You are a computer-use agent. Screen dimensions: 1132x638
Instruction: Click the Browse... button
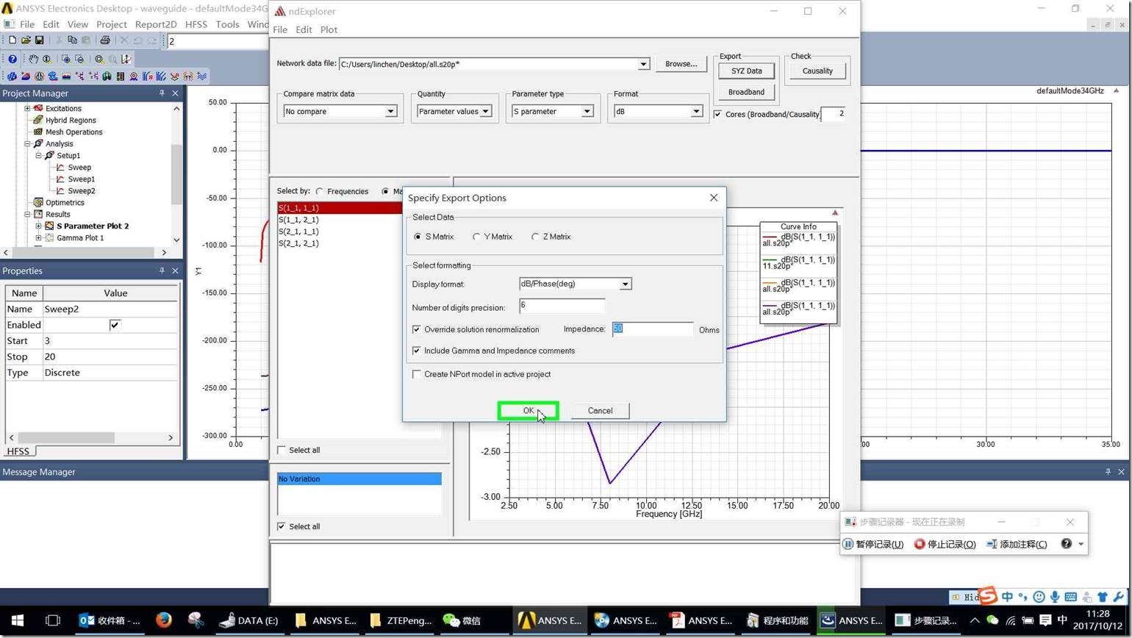pos(681,64)
